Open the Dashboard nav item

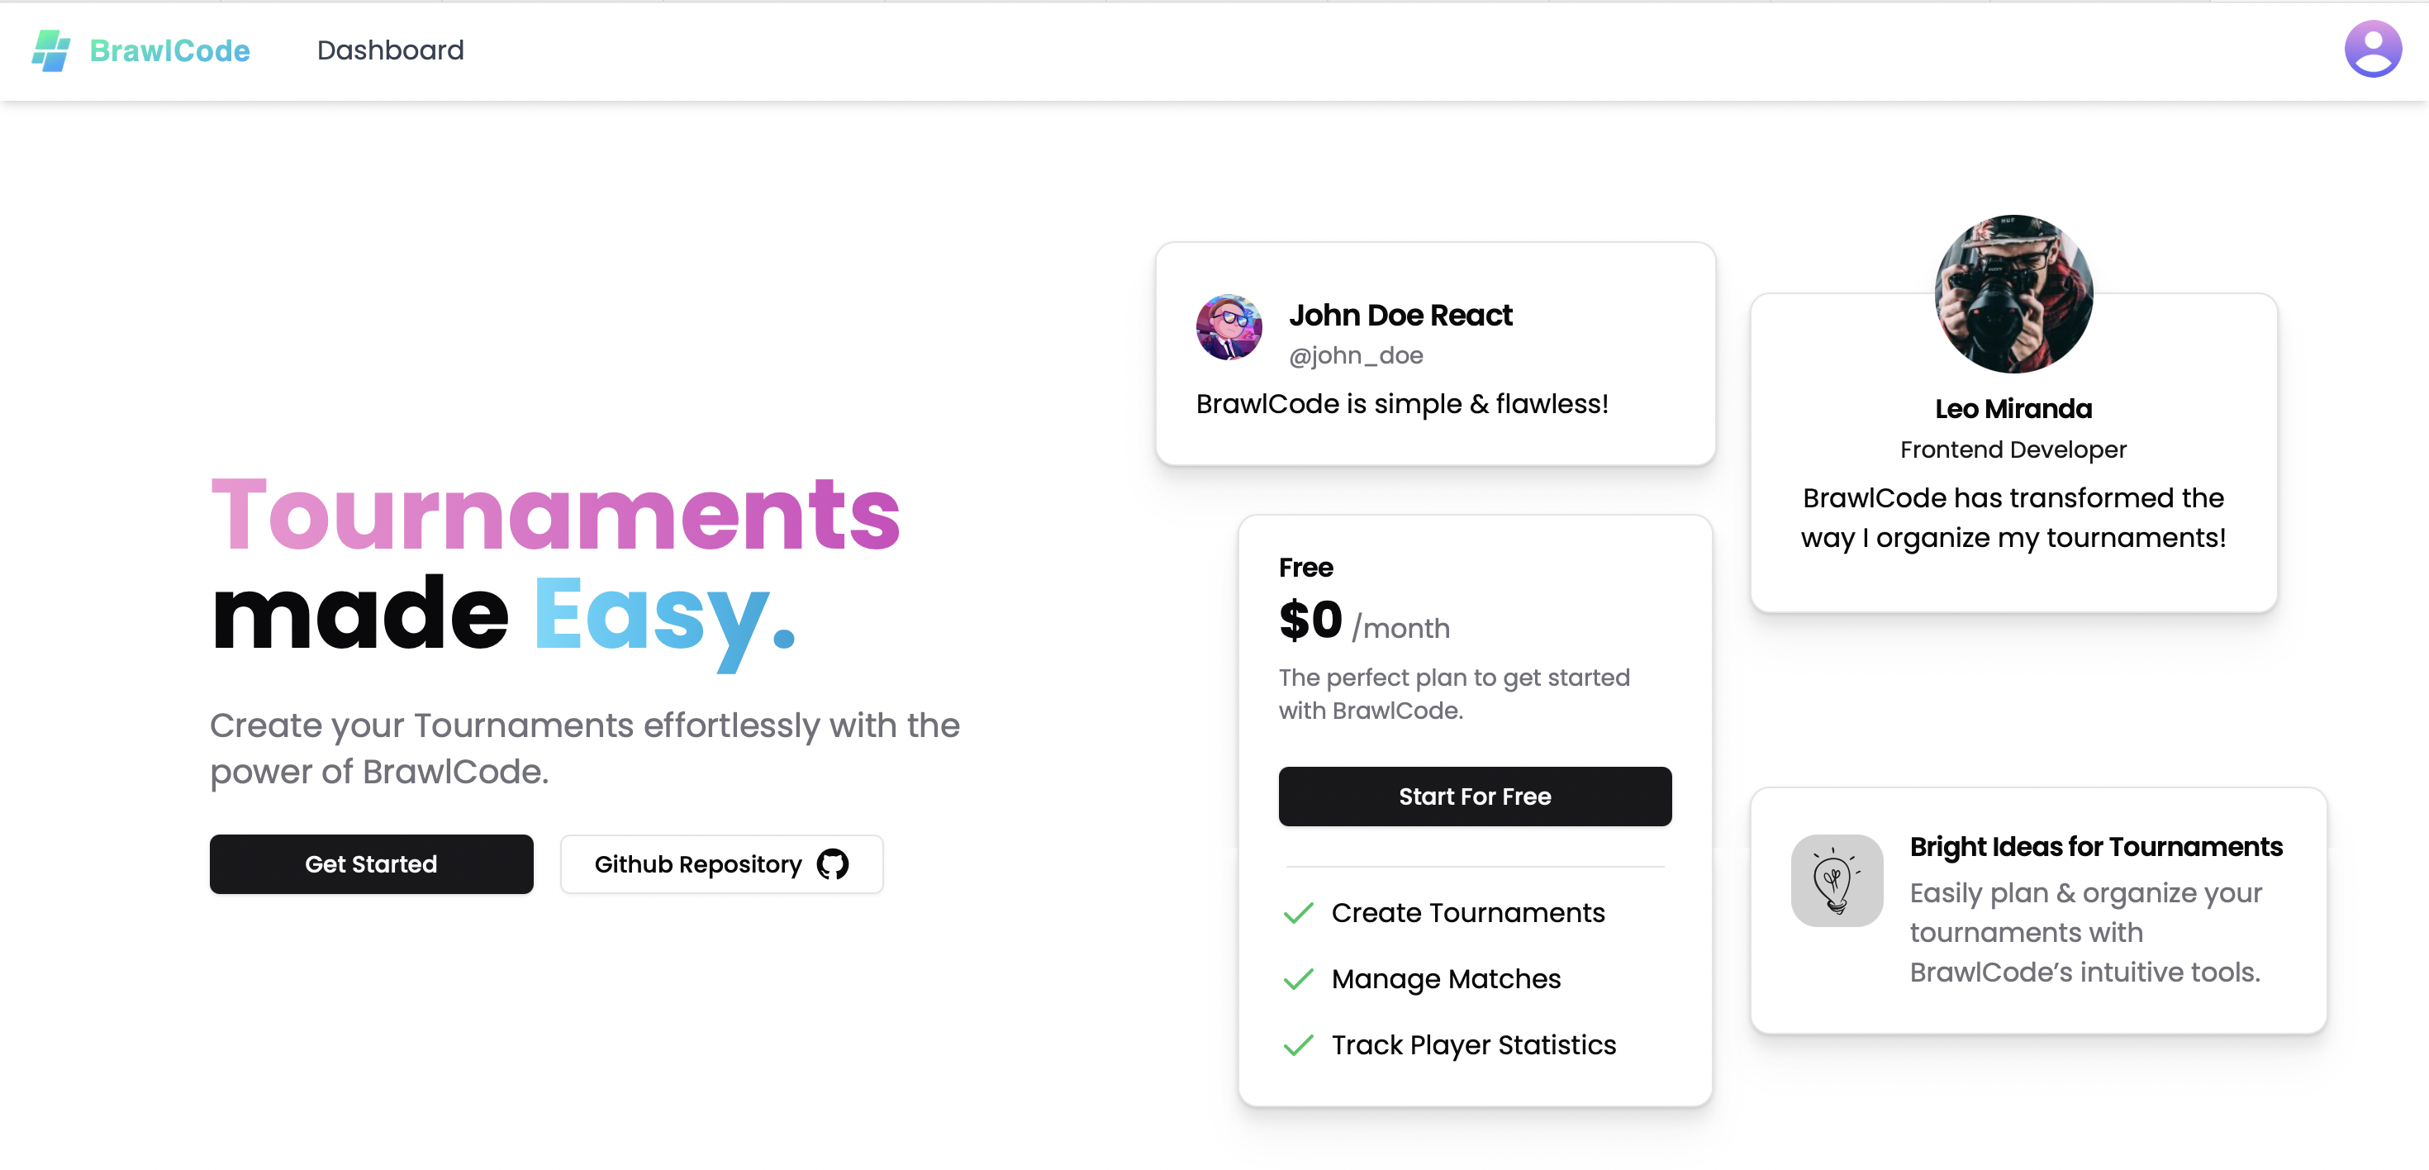coord(390,50)
